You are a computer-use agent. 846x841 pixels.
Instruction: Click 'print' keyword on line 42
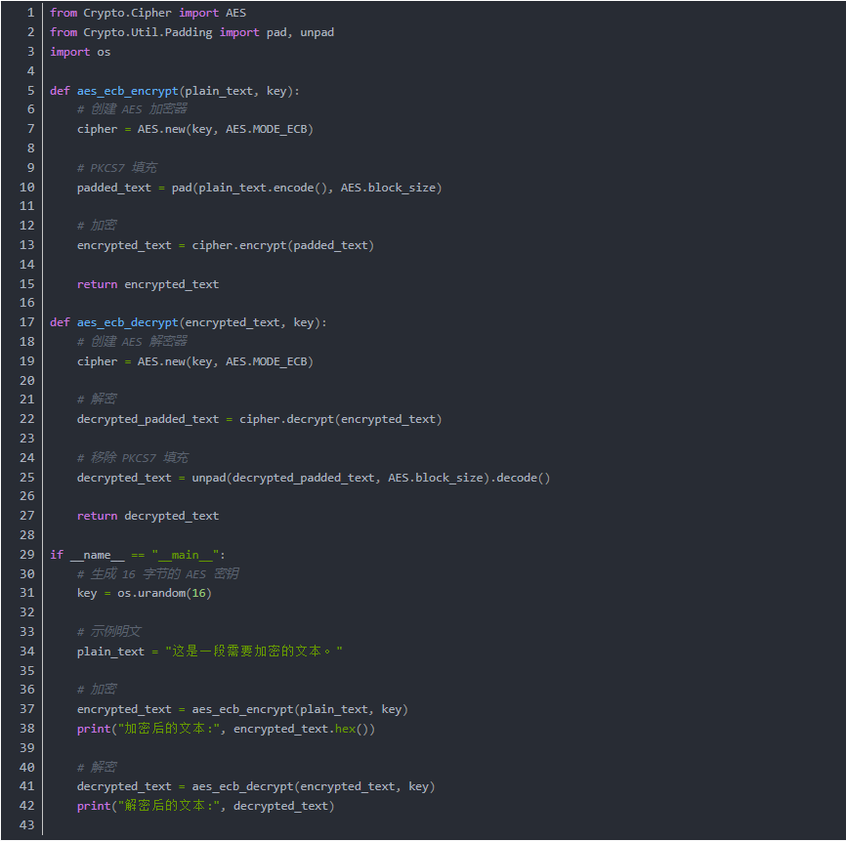click(94, 806)
